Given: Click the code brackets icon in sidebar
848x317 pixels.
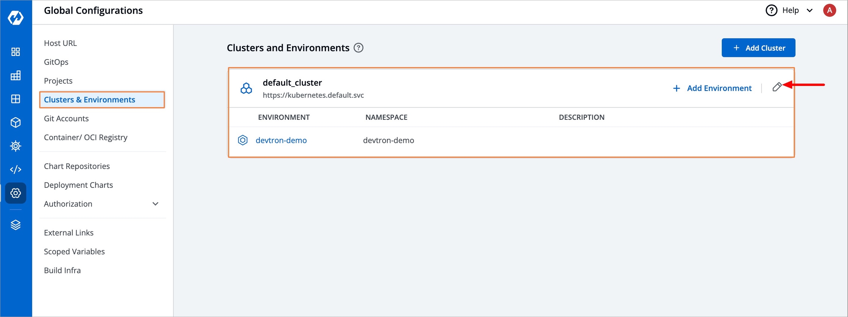Looking at the screenshot, I should [x=15, y=169].
